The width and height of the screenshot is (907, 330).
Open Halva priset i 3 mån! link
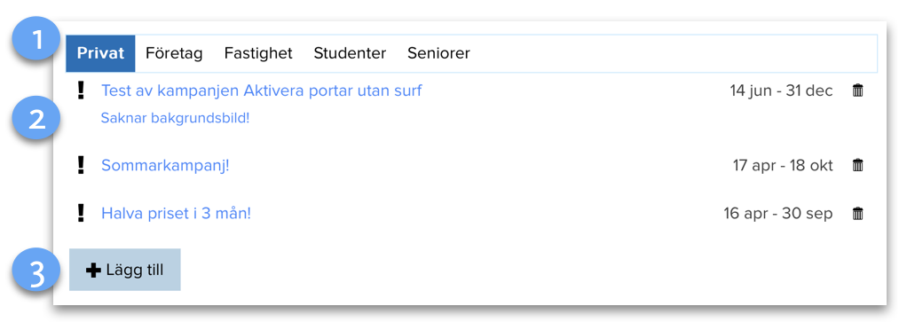tap(177, 214)
